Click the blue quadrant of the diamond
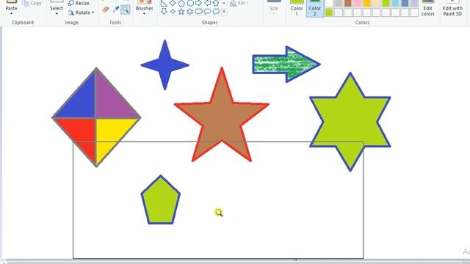Image resolution: width=470 pixels, height=264 pixels. (80, 101)
